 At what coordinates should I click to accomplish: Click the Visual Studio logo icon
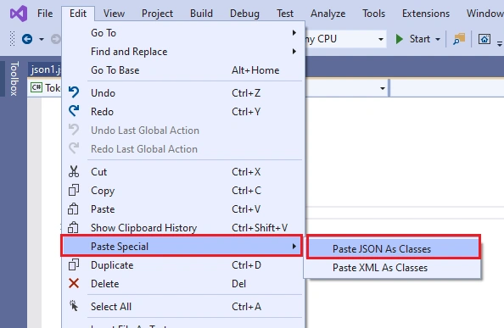pyautogui.click(x=19, y=14)
